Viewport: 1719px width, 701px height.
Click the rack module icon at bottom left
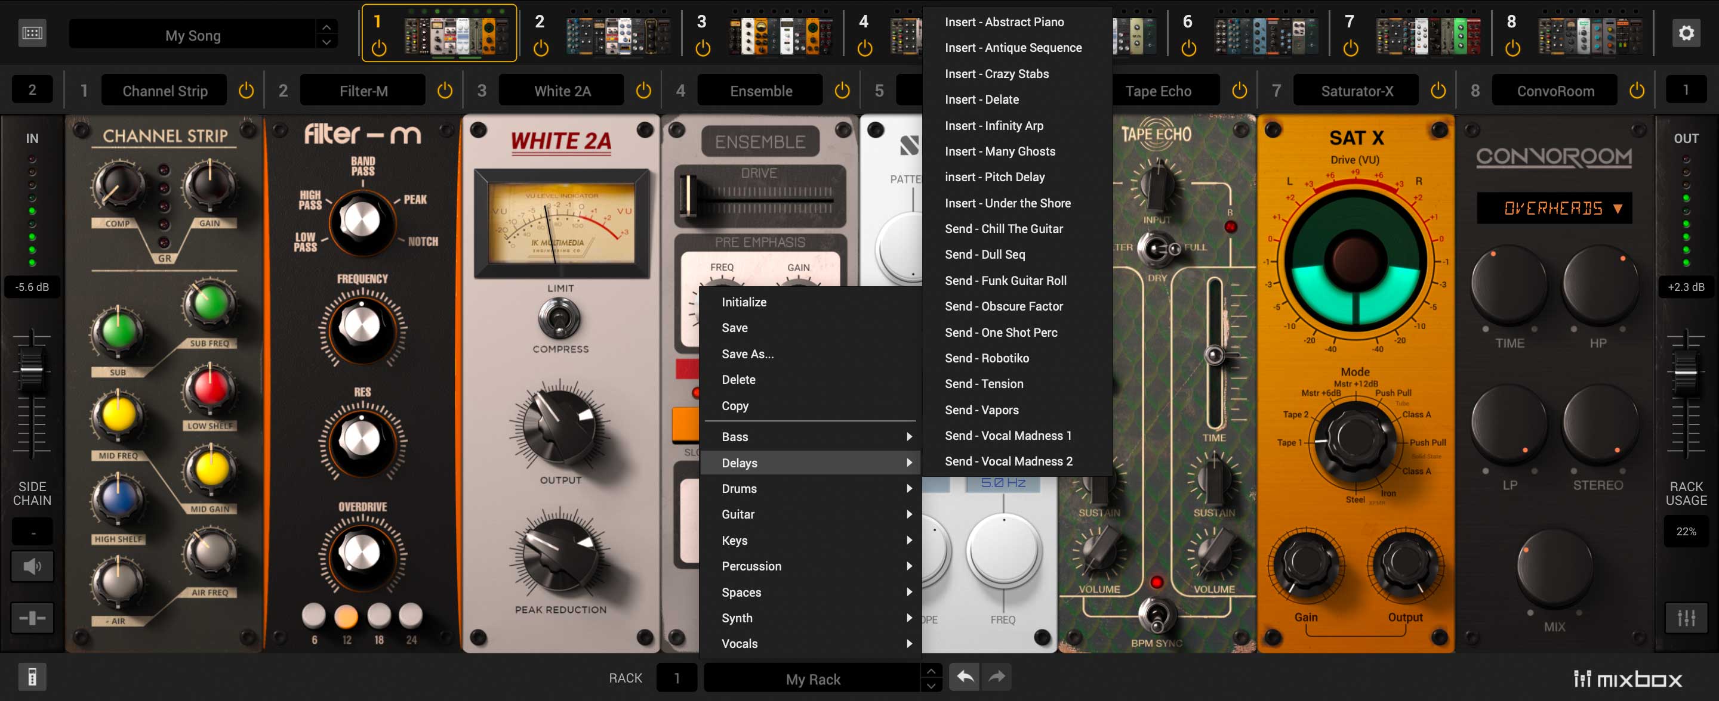32,677
